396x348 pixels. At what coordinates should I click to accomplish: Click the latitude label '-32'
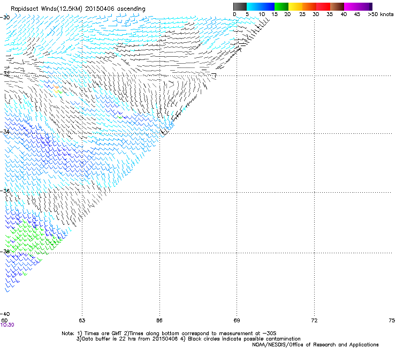point(5,74)
